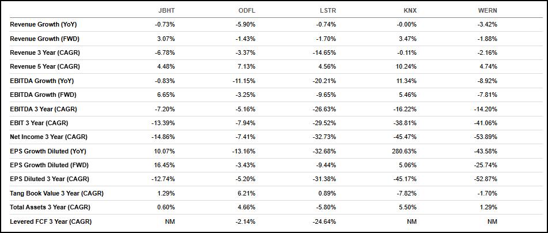Click the Revenue Growth (YoY) row label
The image size is (548, 233).
[43, 24]
